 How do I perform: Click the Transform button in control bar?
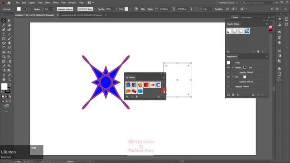click(219, 9)
